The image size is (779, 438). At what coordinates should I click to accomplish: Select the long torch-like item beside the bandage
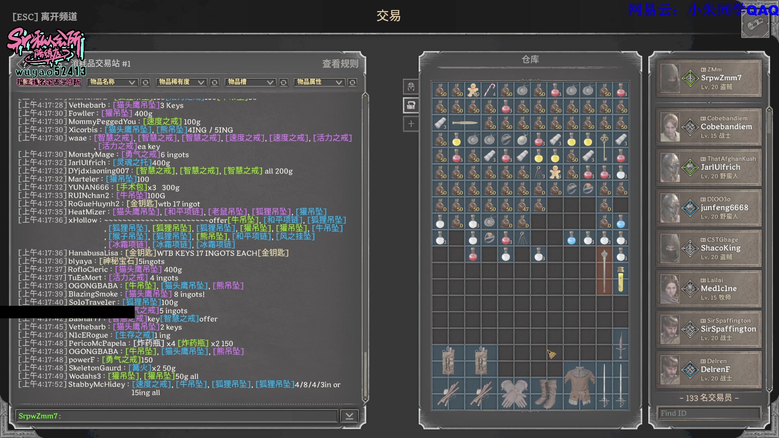pyautogui.click(x=465, y=123)
